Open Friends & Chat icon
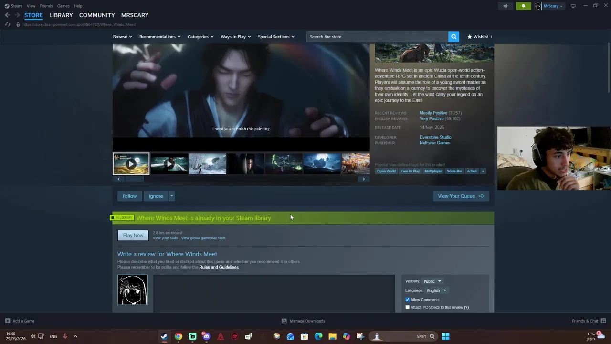The height and width of the screenshot is (344, 611). click(603, 321)
